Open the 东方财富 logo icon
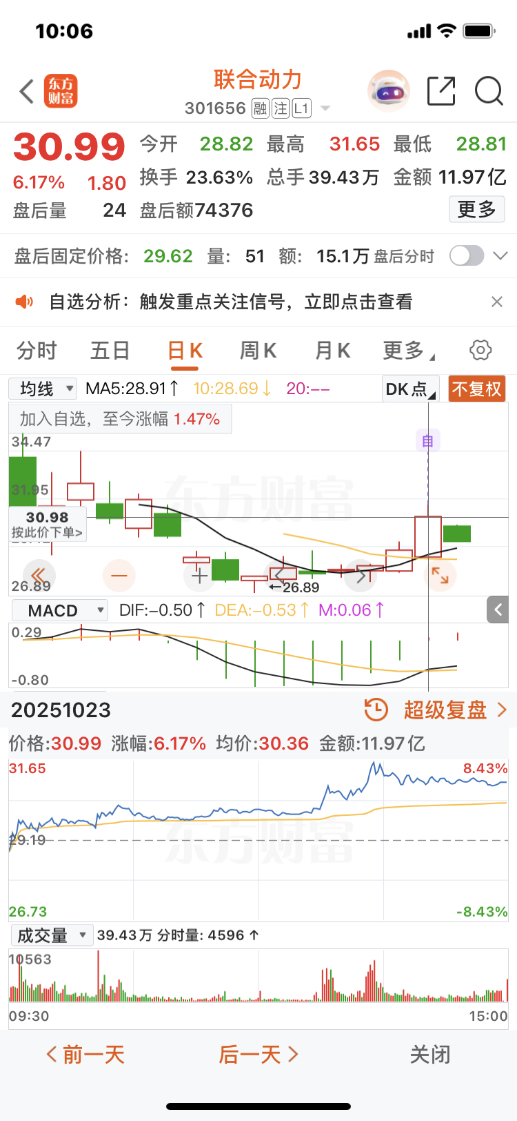The width and height of the screenshot is (517, 1121). pyautogui.click(x=61, y=91)
